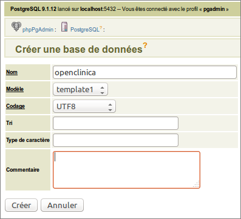Image resolution: width=241 pixels, height=219 pixels.
Task: Click the underlined Modèle label
Action: click(x=15, y=89)
